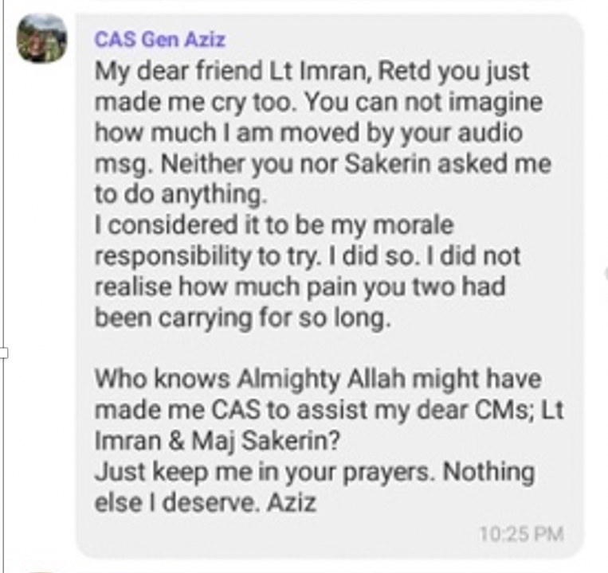Click the closing signature 'else I deserve. Aziz'
The image size is (608, 573).
[206, 503]
